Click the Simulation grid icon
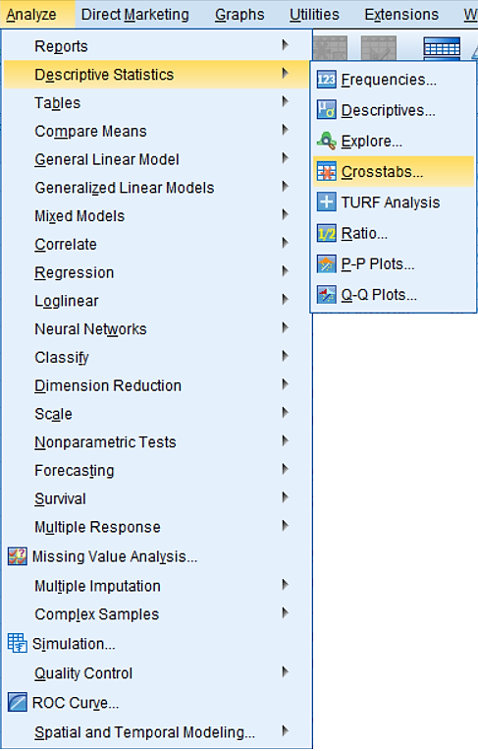This screenshot has width=478, height=751. (x=18, y=643)
